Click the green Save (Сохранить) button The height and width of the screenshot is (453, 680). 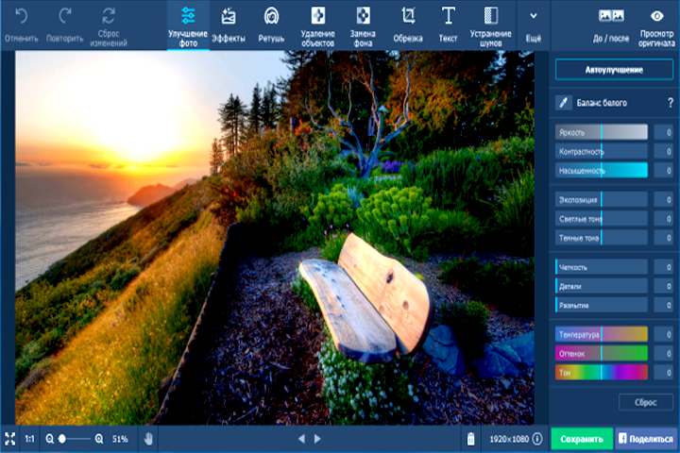coord(581,439)
